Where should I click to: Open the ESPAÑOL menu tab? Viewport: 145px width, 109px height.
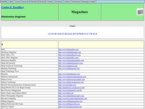[4, 2]
